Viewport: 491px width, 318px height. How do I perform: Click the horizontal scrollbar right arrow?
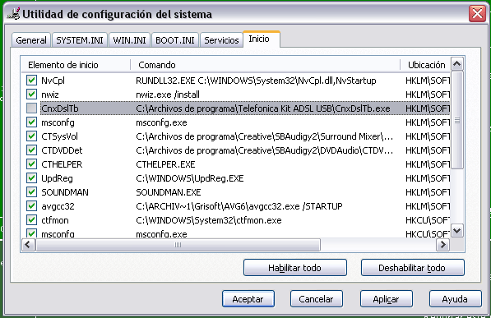[x=443, y=244]
